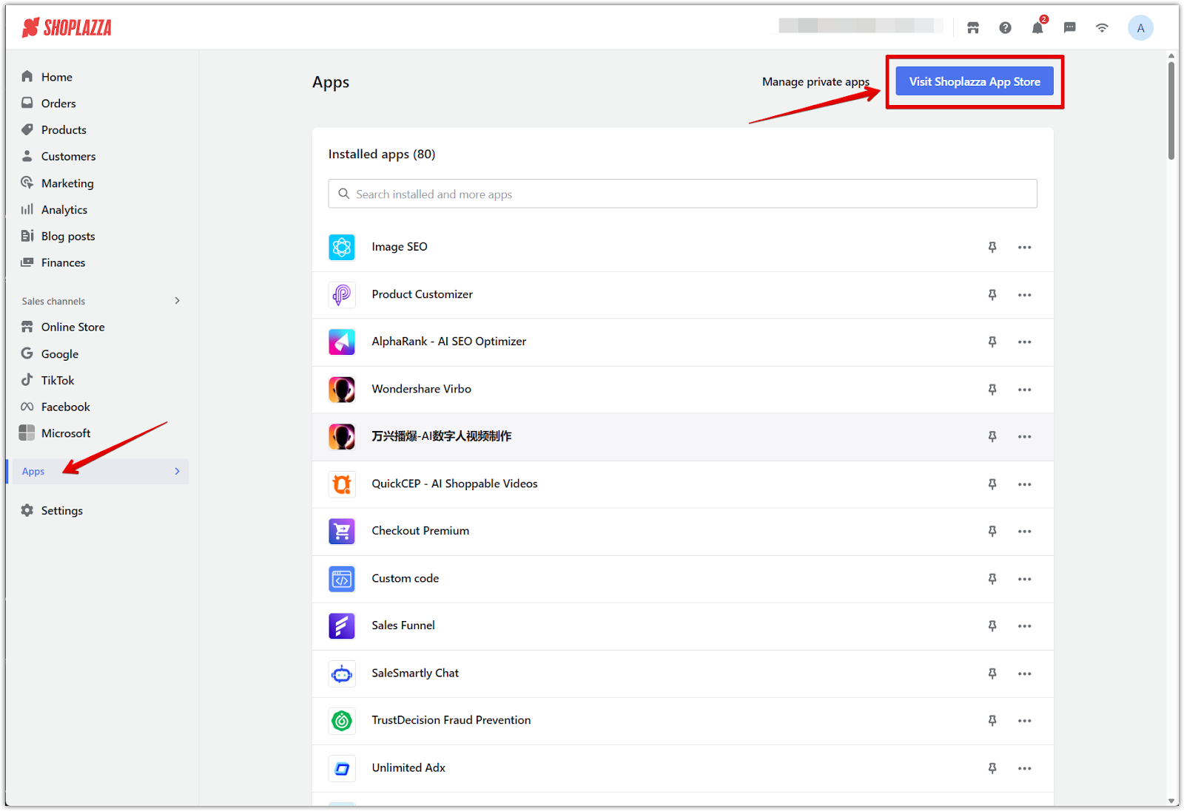1184x811 pixels.
Task: Open more options for Checkout Premium
Action: pyautogui.click(x=1024, y=531)
